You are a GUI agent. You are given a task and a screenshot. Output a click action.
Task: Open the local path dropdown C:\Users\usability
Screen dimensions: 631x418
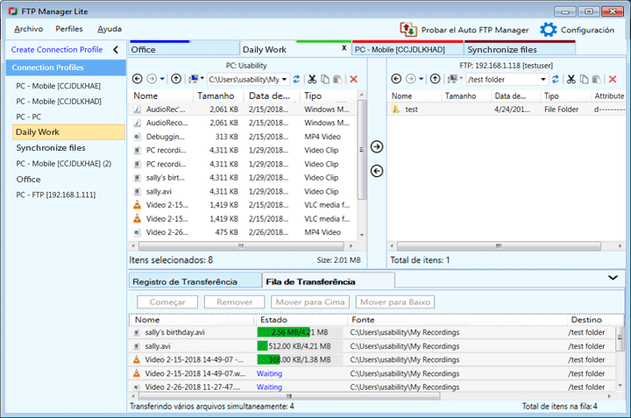coord(284,79)
